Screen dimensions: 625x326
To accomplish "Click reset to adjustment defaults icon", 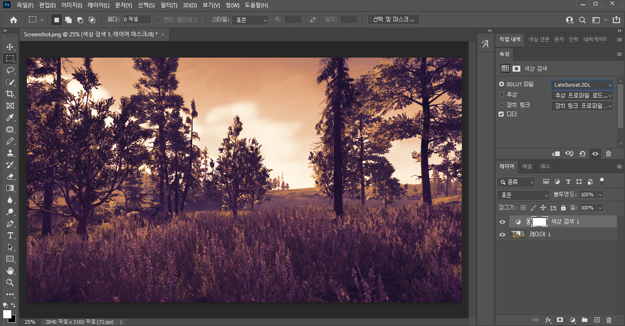I will coord(582,154).
